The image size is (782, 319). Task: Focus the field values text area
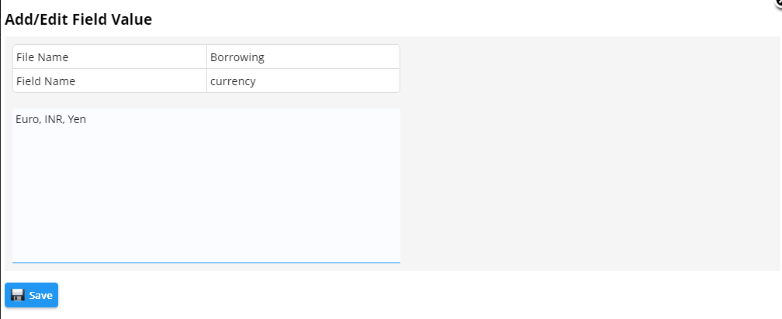[x=206, y=186]
